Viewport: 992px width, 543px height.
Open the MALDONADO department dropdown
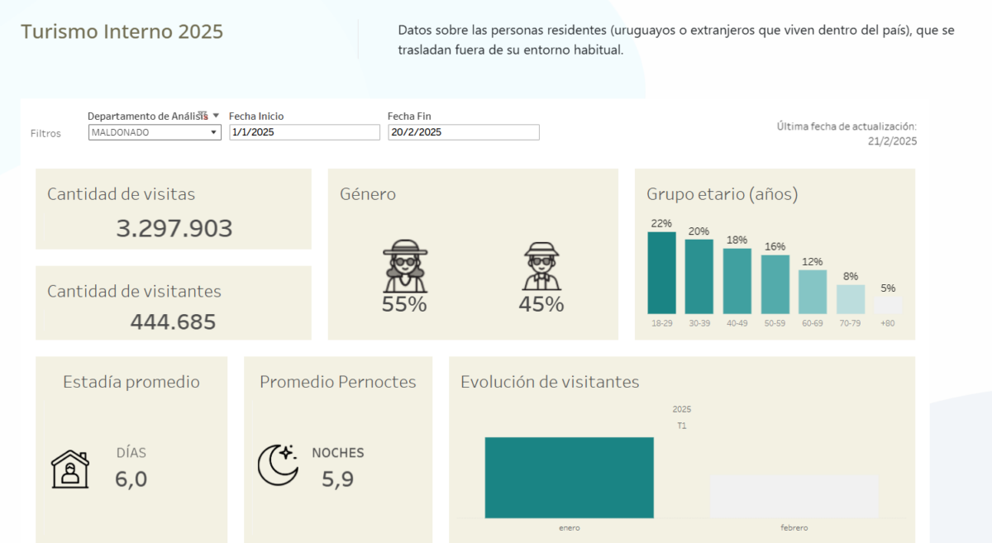point(155,132)
